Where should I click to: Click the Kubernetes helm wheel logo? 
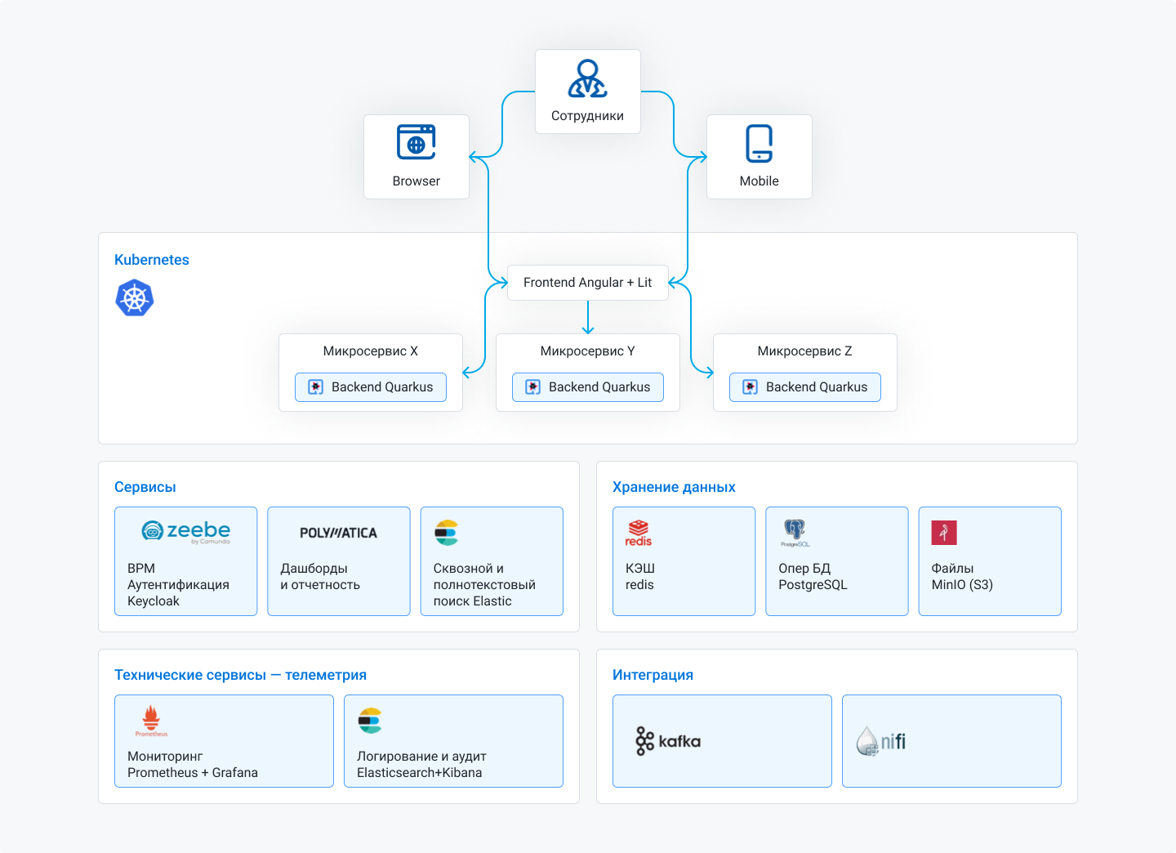pyautogui.click(x=135, y=297)
